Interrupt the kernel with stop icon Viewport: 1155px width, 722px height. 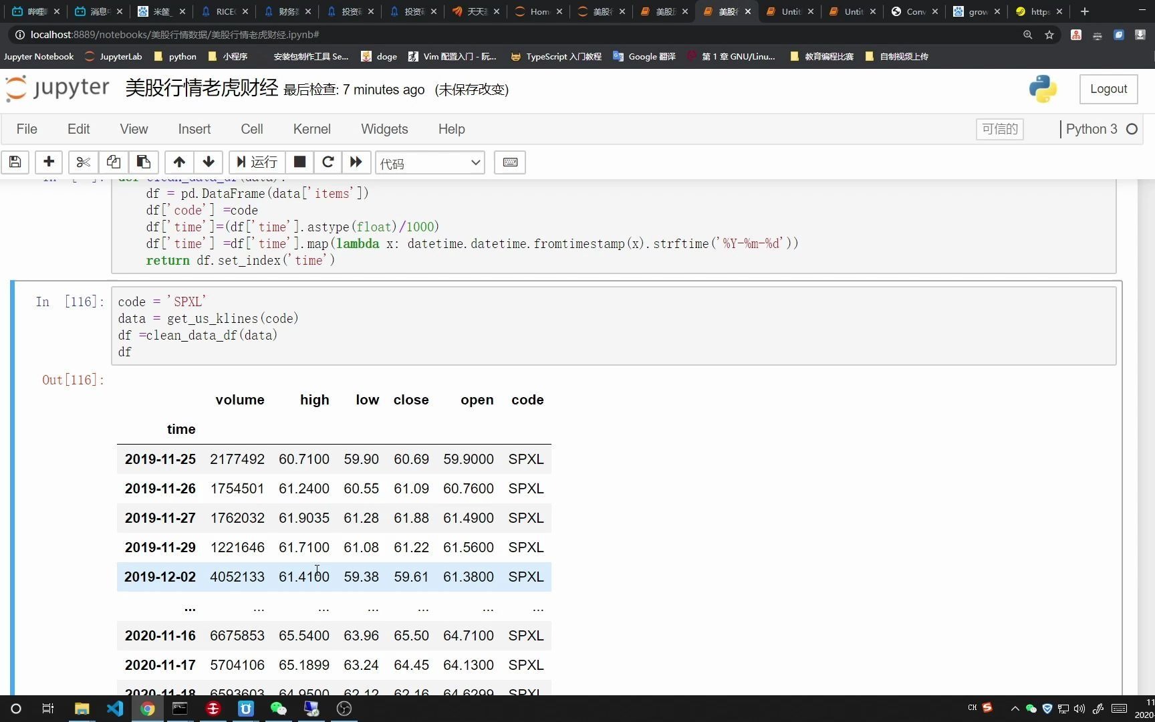(x=299, y=162)
